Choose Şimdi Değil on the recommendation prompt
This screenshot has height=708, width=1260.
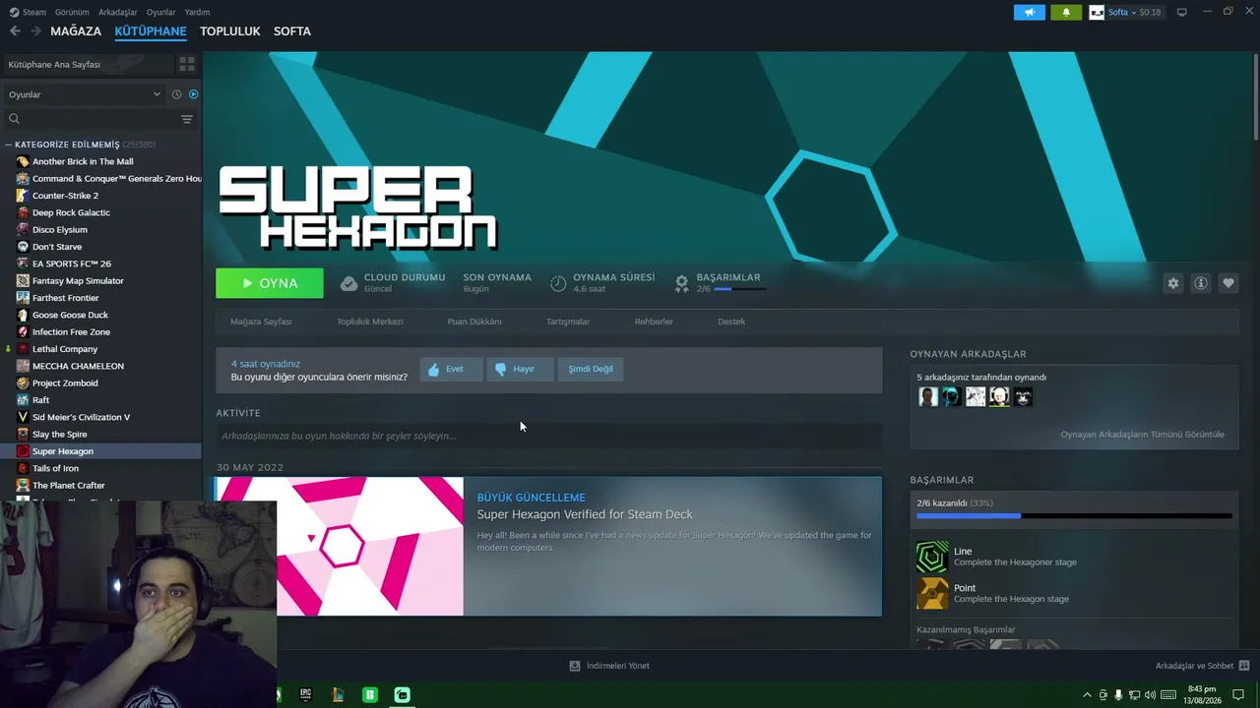[591, 369]
